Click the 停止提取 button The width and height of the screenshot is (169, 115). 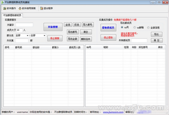pos(108,38)
